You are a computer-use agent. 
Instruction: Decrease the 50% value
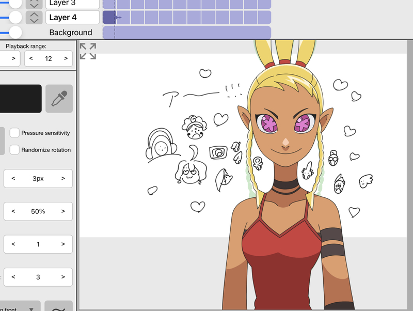(x=13, y=211)
